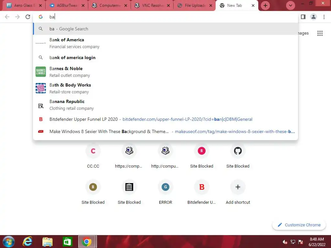Open the Bitdefender Upper Funnel LP 2020 suggestion
The image size is (331, 248).
click(165, 119)
